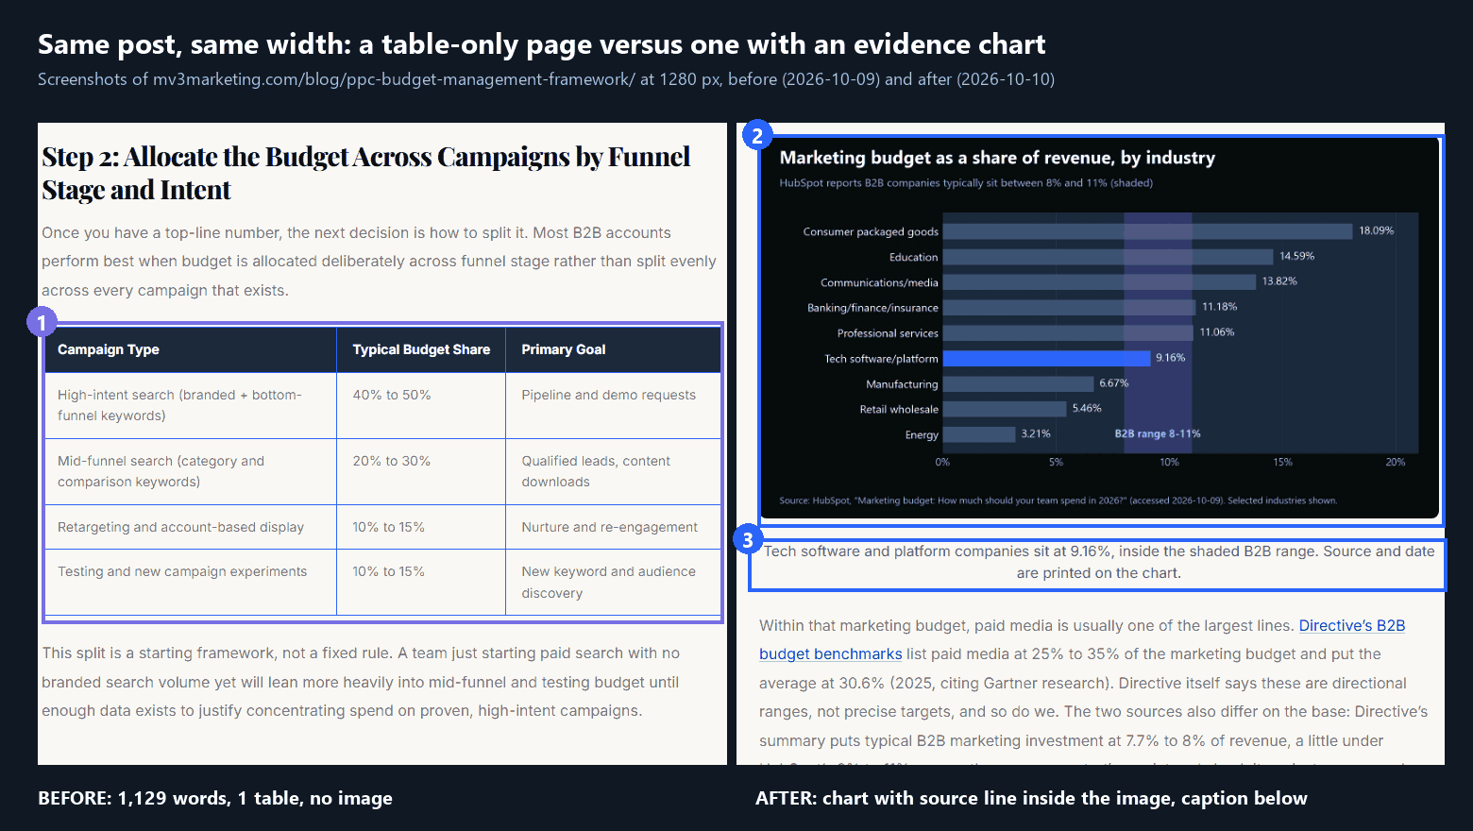Click the caption "Tech software and platform companies"
1473x831 pixels.
click(1099, 562)
